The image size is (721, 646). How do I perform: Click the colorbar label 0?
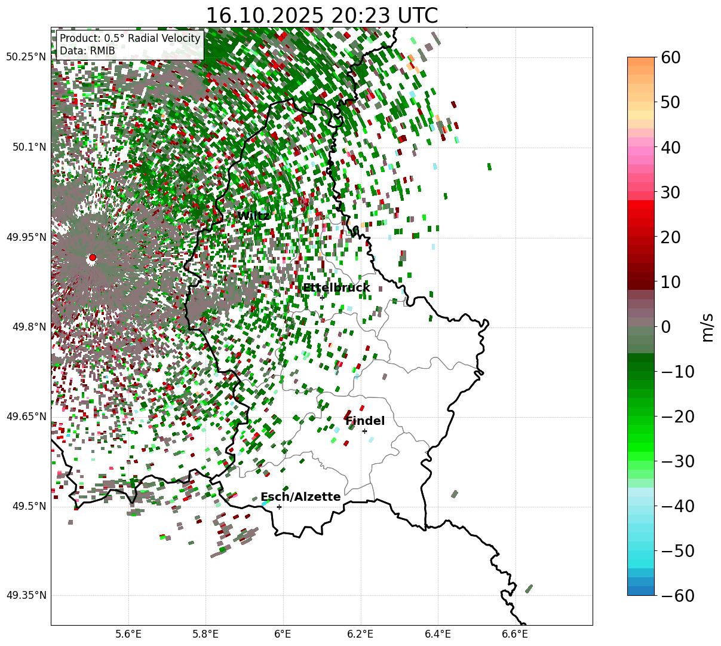[667, 327]
